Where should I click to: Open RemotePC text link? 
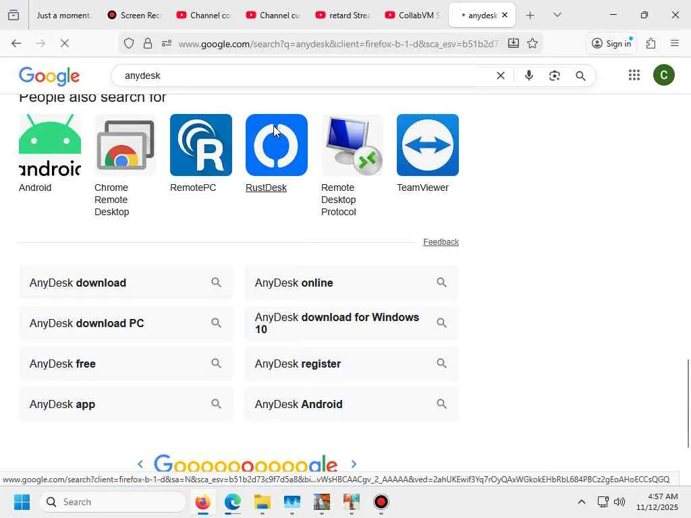(193, 188)
